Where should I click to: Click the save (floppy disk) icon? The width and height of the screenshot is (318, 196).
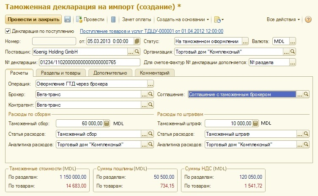[67, 19]
